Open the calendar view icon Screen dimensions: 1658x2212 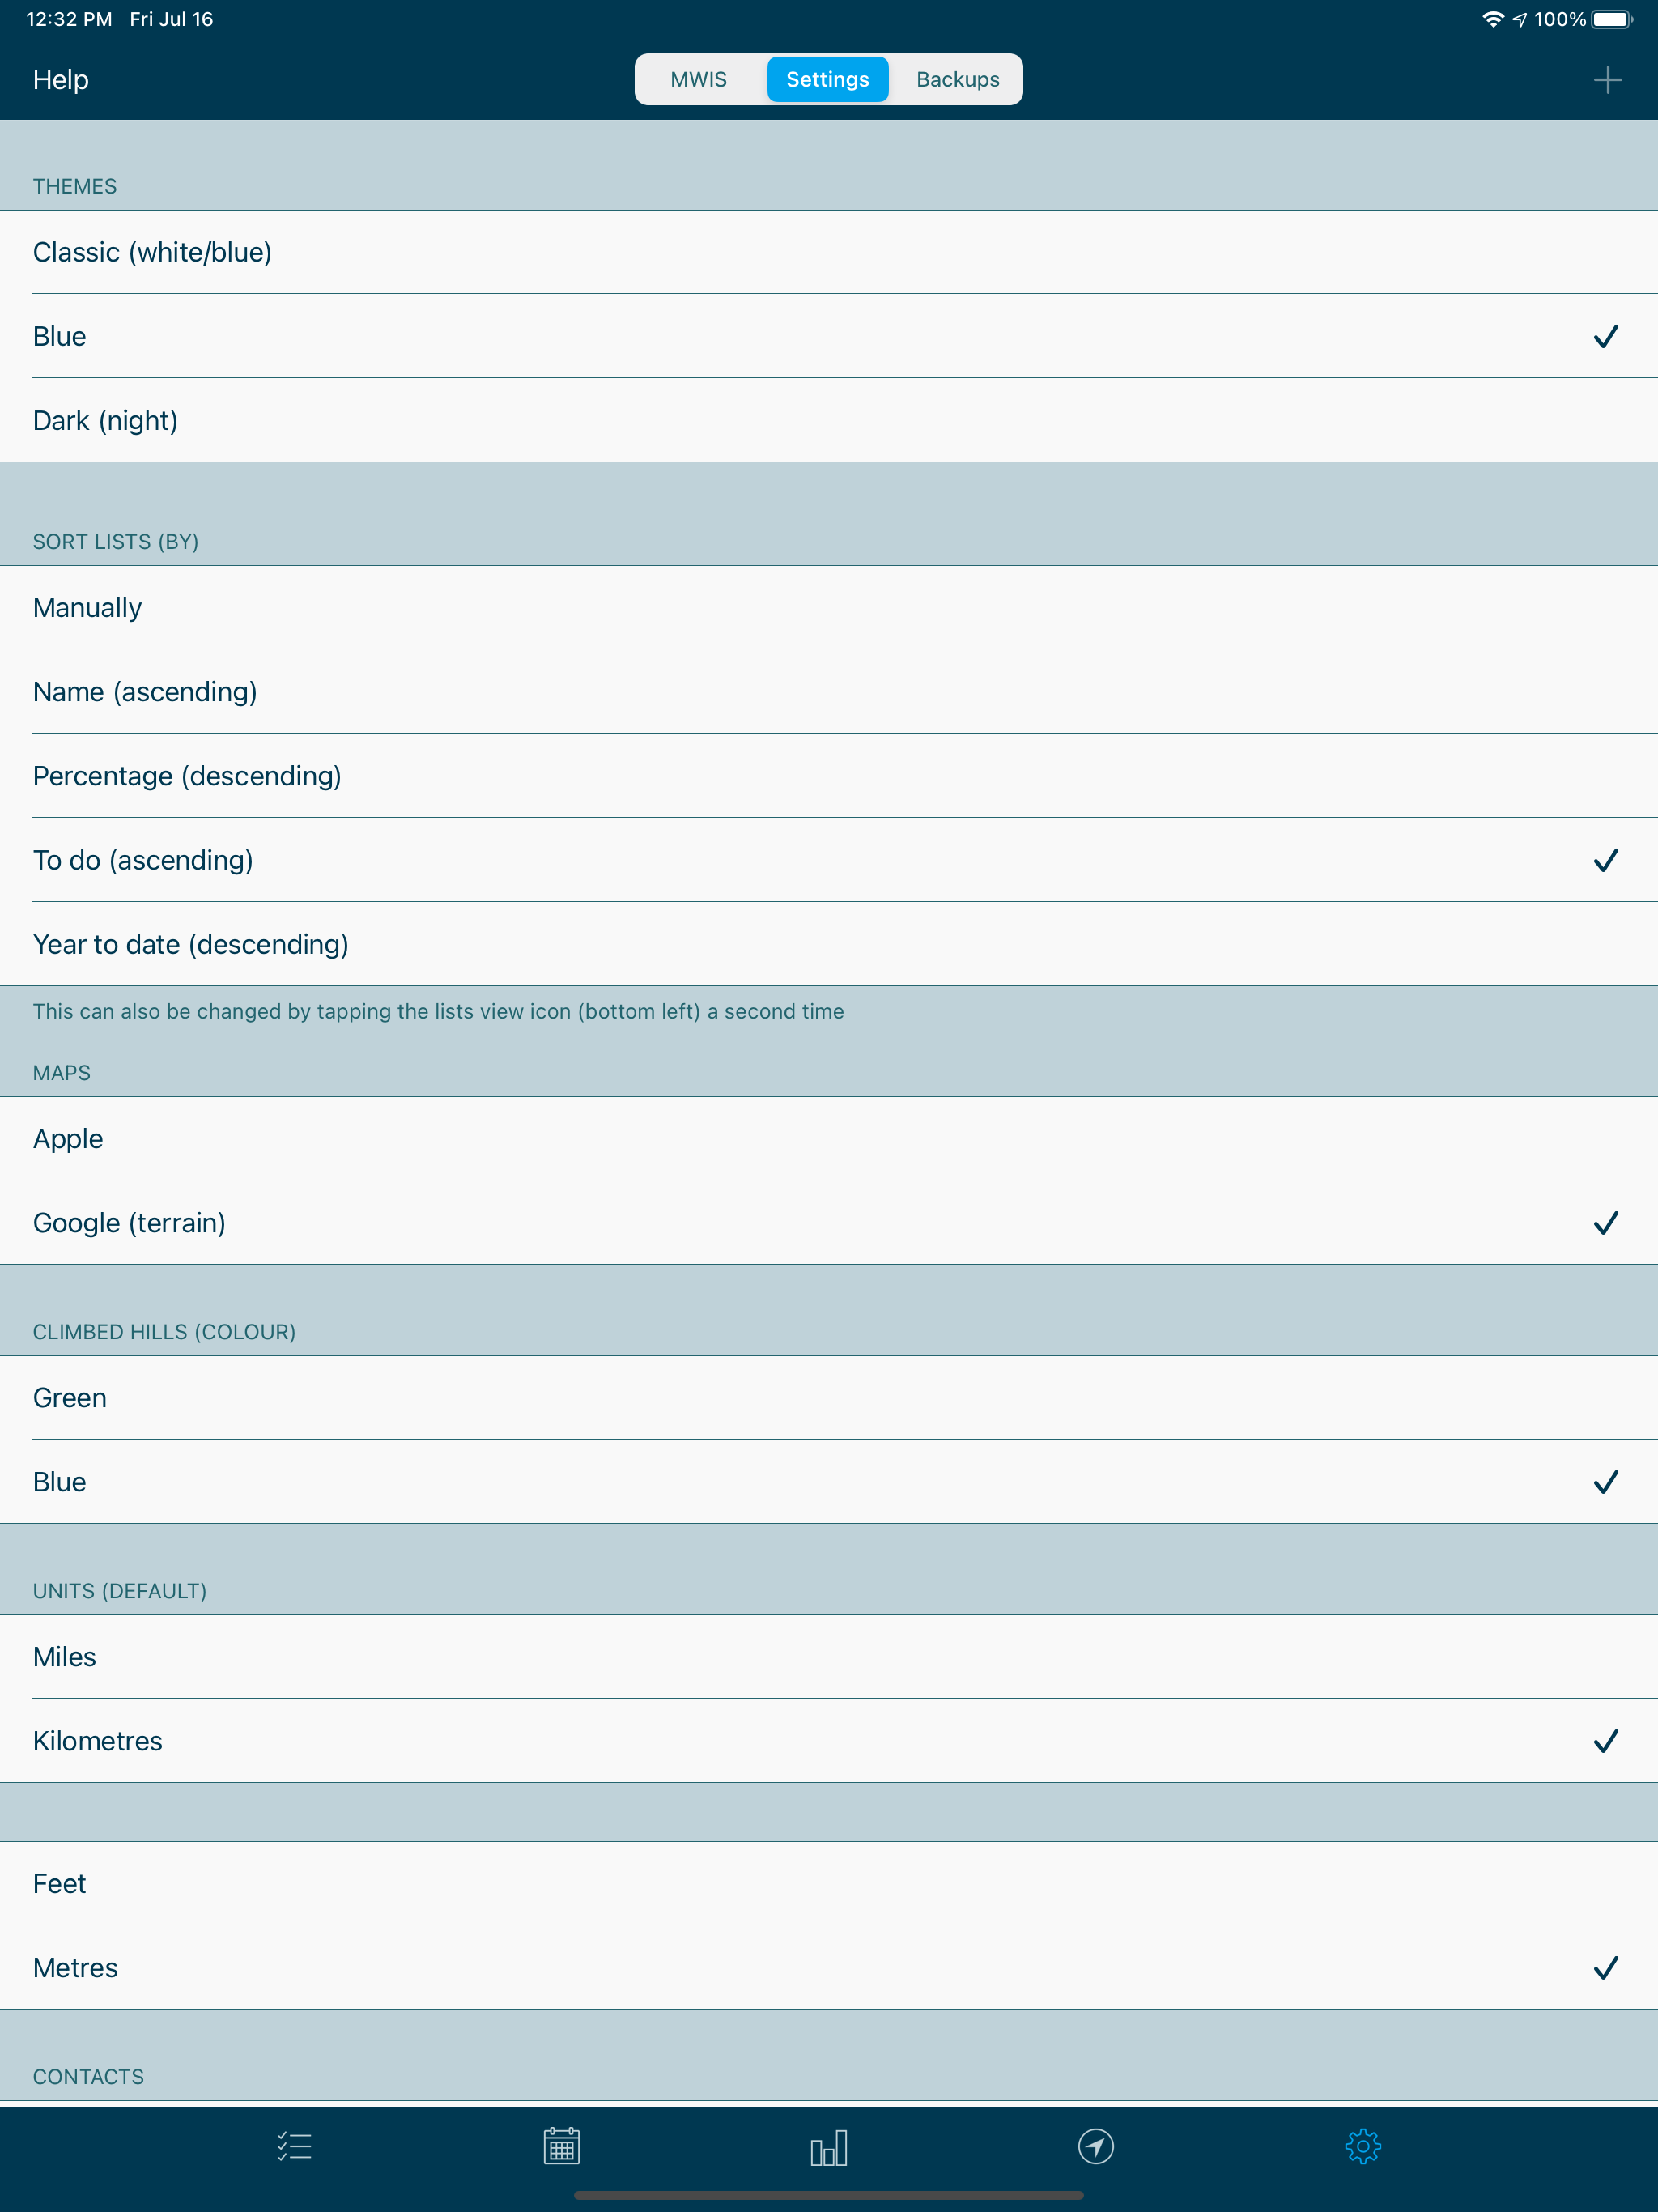pyautogui.click(x=561, y=2146)
